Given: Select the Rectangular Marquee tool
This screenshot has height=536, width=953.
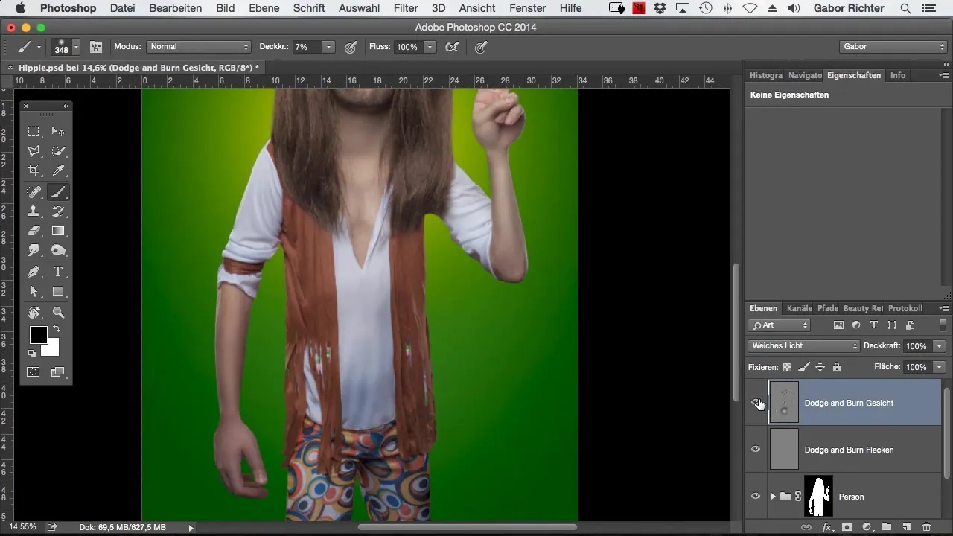Looking at the screenshot, I should pos(34,132).
